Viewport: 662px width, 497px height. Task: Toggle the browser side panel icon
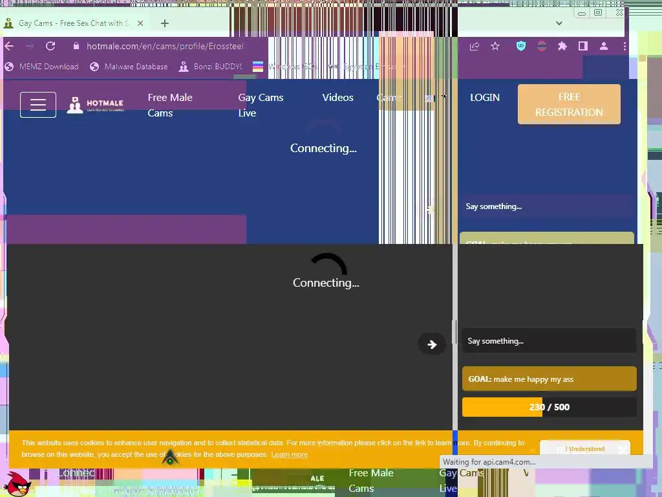pyautogui.click(x=583, y=46)
